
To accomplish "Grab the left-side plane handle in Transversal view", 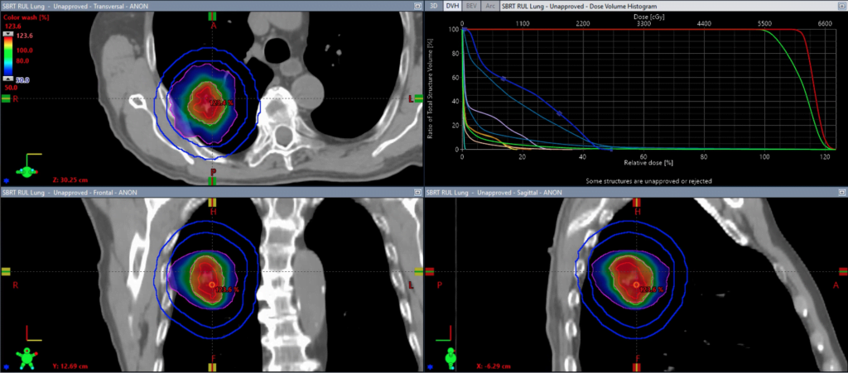I will coord(418,98).
